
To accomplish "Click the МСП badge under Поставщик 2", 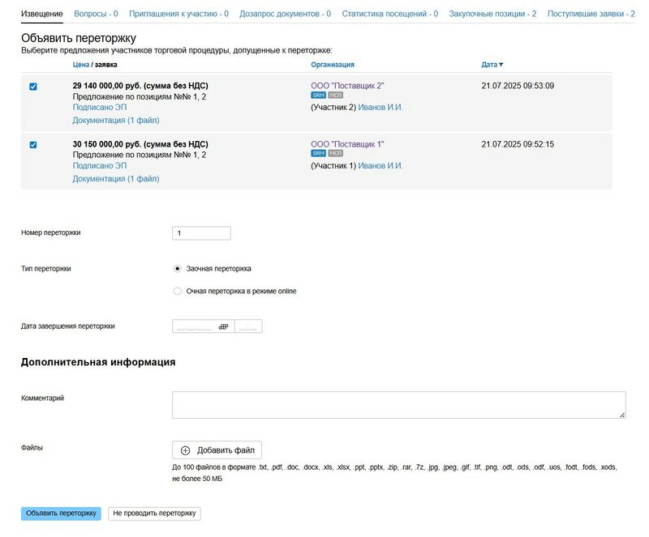I will [335, 96].
